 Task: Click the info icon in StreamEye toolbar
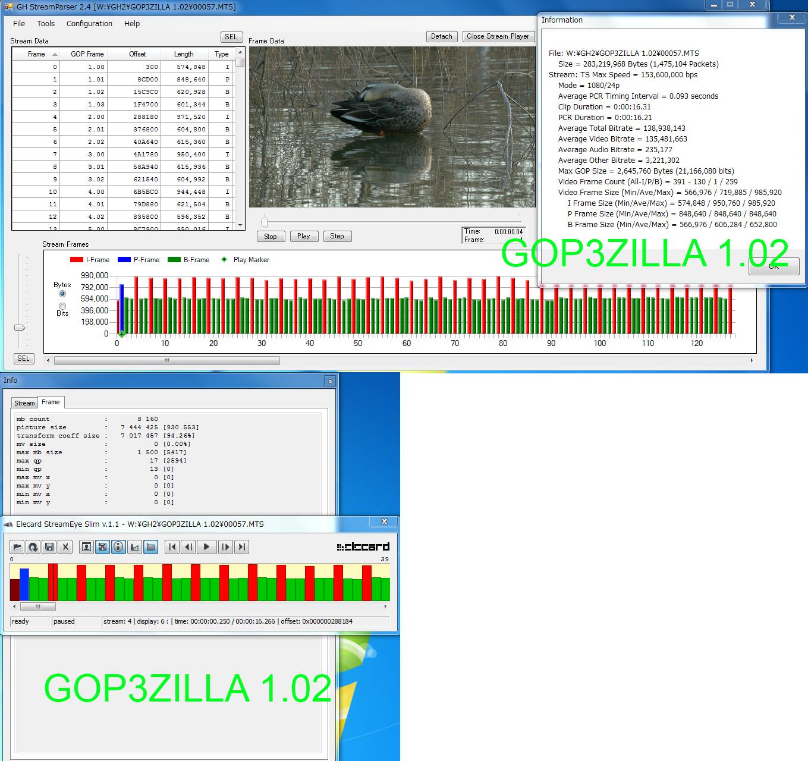[x=118, y=547]
